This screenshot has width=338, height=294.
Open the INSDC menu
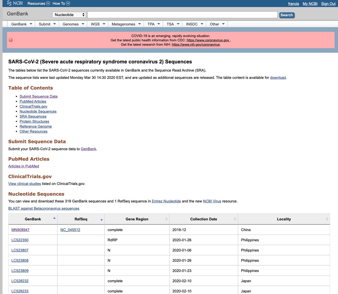[x=194, y=24]
